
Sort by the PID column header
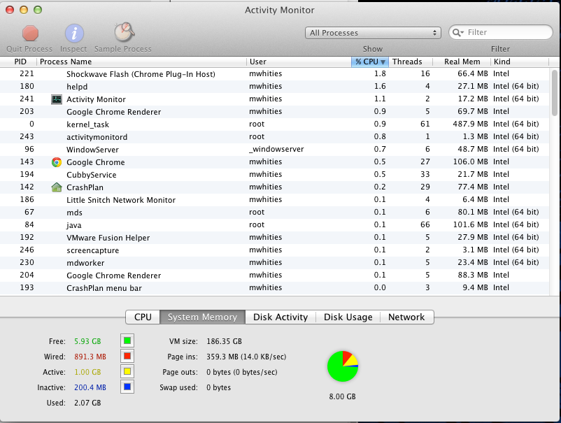pos(20,62)
